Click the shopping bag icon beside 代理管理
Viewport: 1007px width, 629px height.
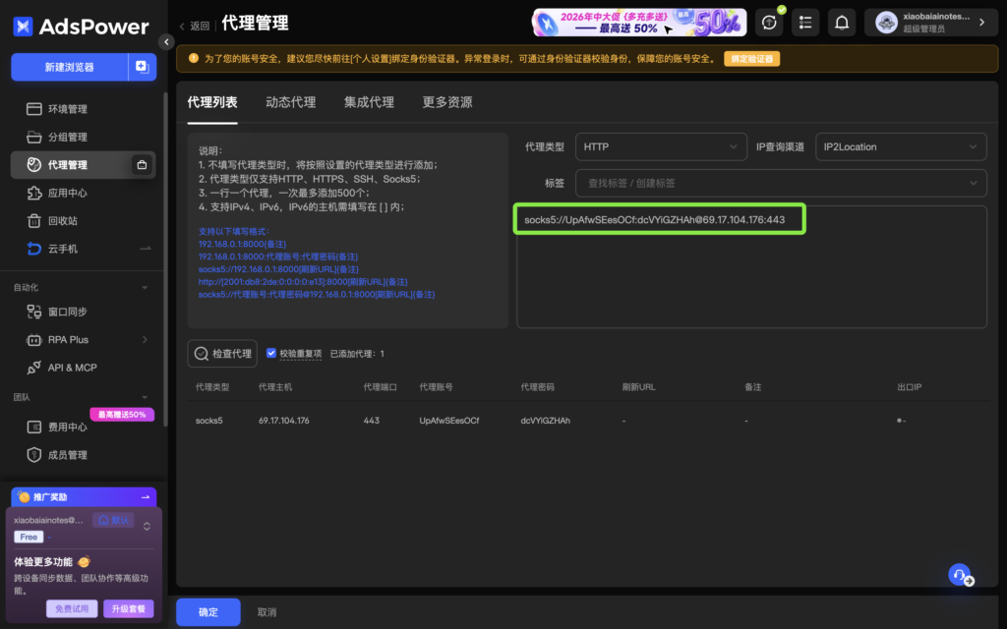coord(142,165)
